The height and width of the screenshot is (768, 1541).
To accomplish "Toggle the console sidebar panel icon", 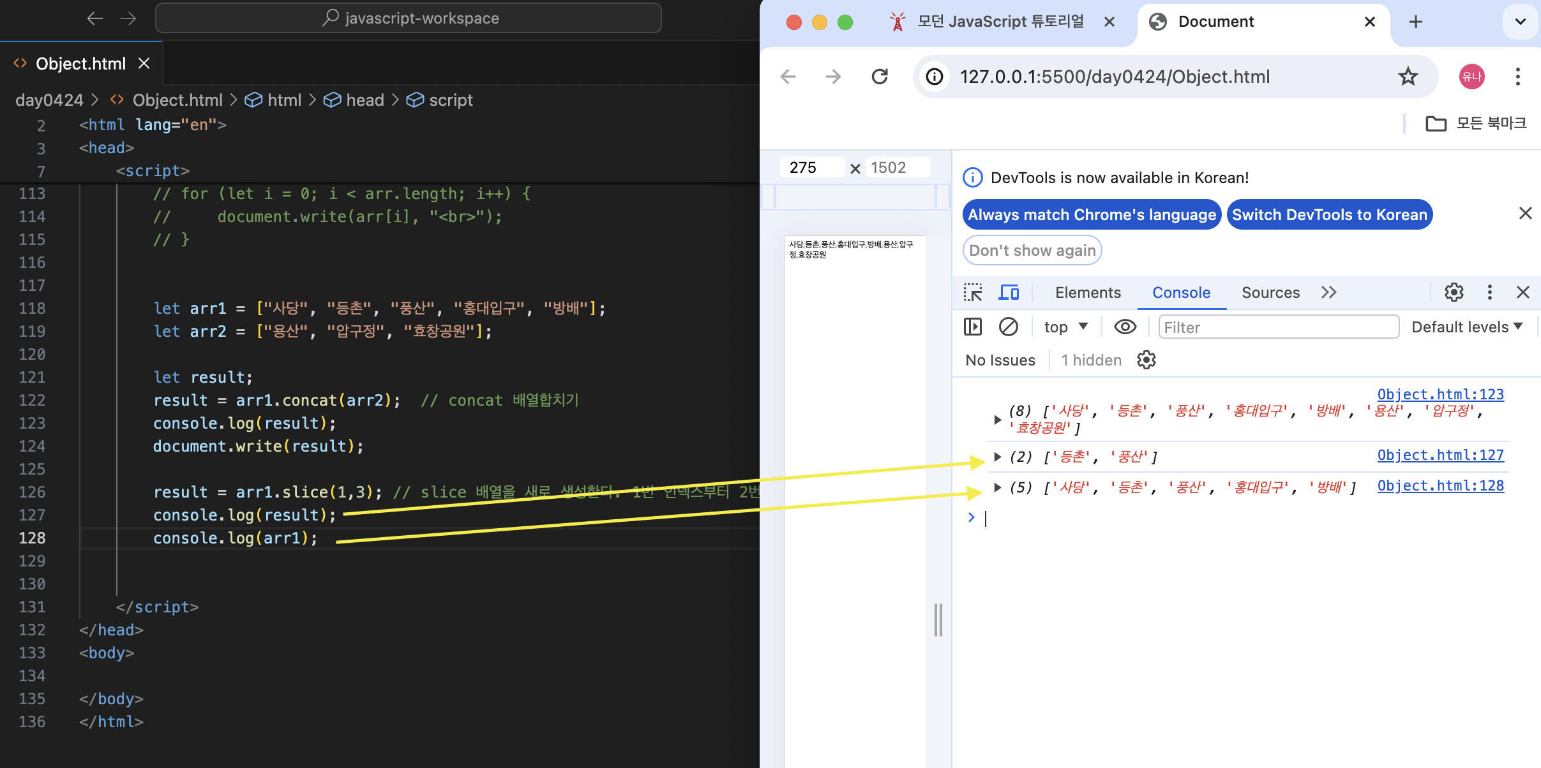I will point(972,327).
